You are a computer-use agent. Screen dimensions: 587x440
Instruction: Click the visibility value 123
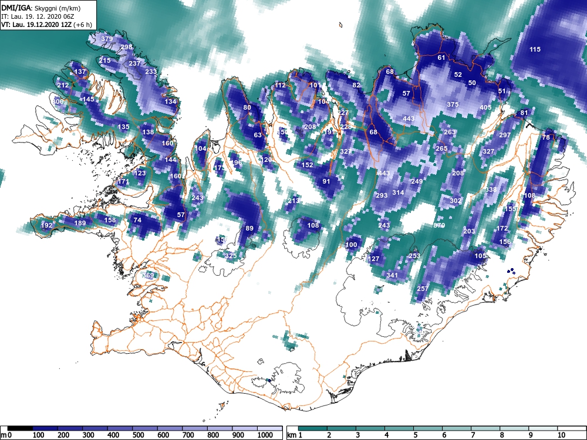(140, 173)
